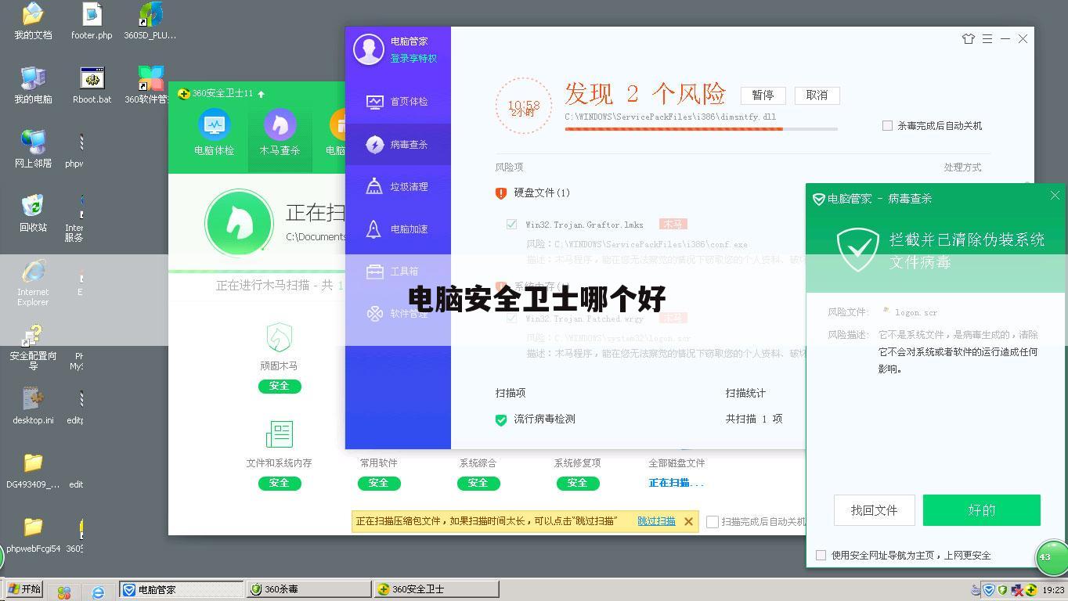Image resolution: width=1068 pixels, height=601 pixels.
Task: Open the desktop.ini file icon
Action: coord(33,399)
